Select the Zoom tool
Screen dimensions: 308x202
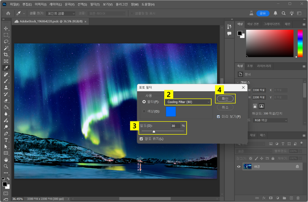point(6,166)
